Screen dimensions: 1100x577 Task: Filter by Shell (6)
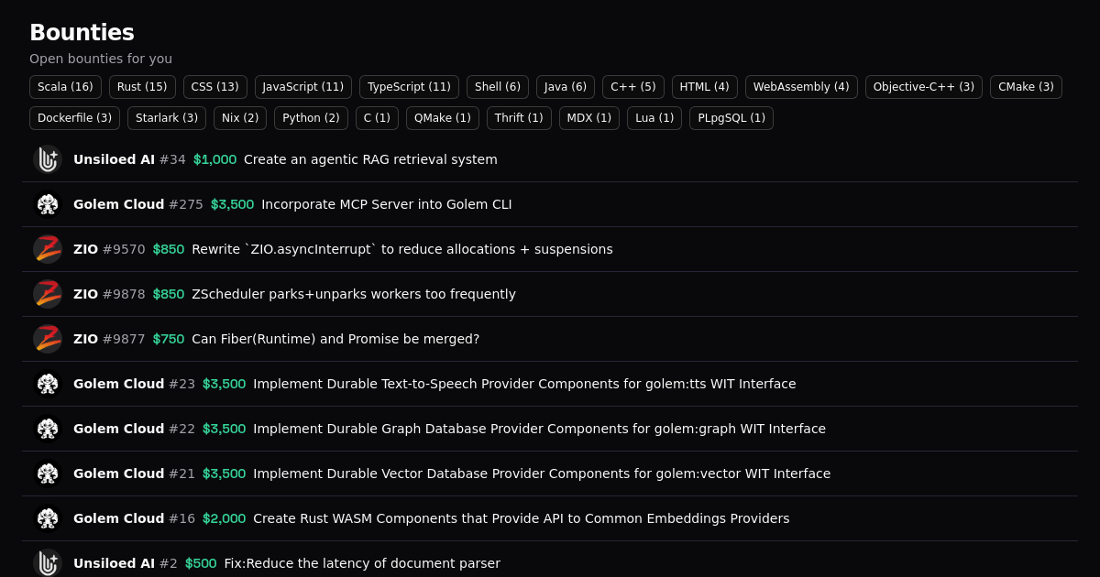click(498, 87)
